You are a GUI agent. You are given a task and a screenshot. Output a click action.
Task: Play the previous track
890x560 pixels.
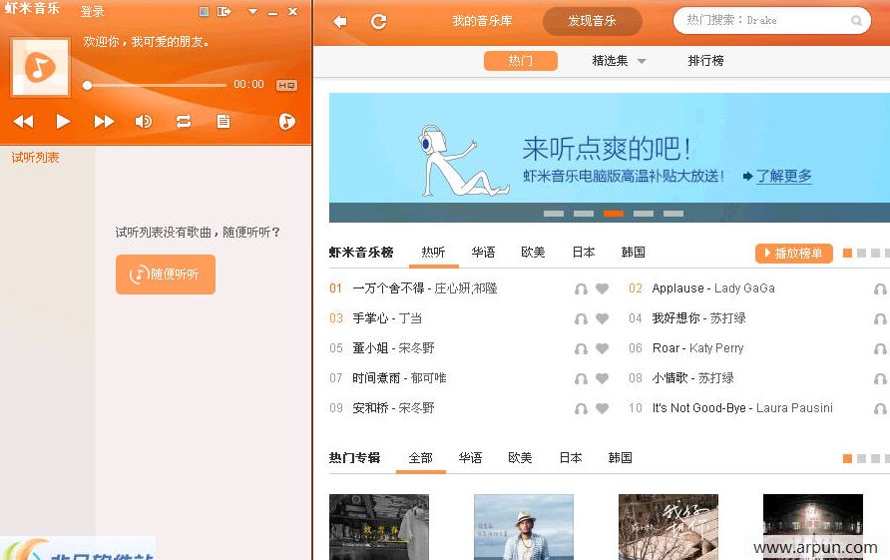pyautogui.click(x=23, y=121)
